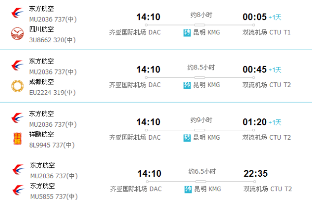Click transfer badge in the 01:20 arrival row
The image size is (312, 220).
[x=187, y=138]
